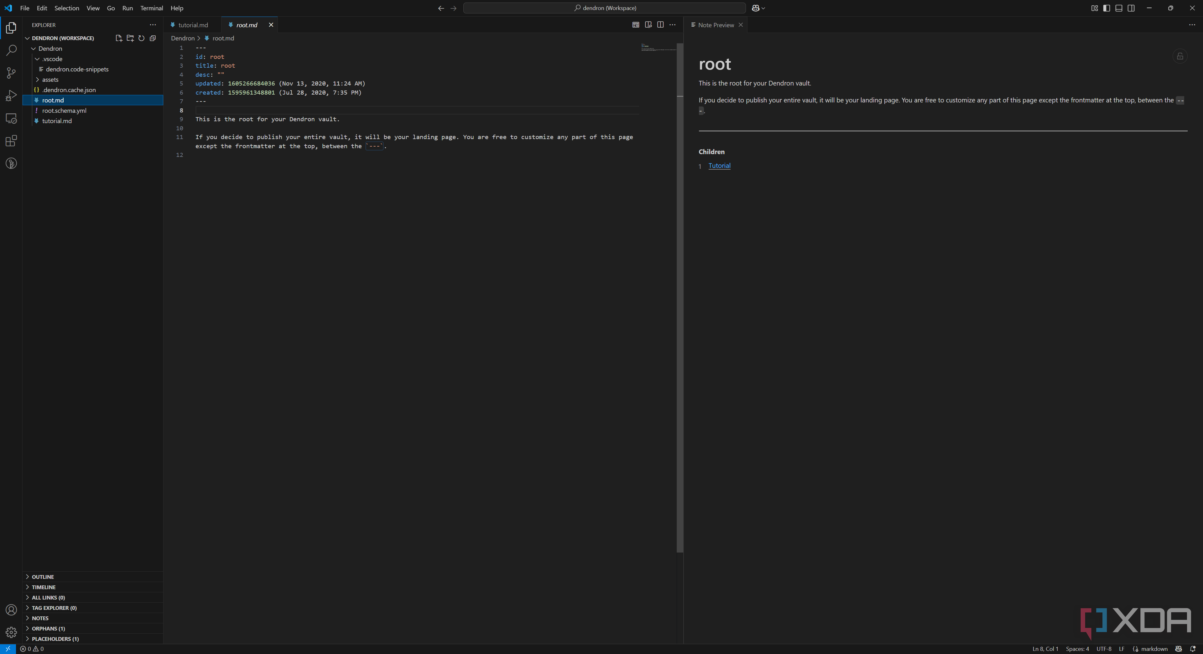Image resolution: width=1203 pixels, height=654 pixels.
Task: Open the Source Control view
Action: point(11,73)
